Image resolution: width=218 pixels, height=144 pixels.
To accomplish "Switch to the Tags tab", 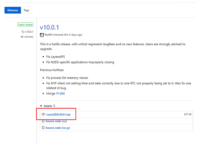I will (x=26, y=10).
